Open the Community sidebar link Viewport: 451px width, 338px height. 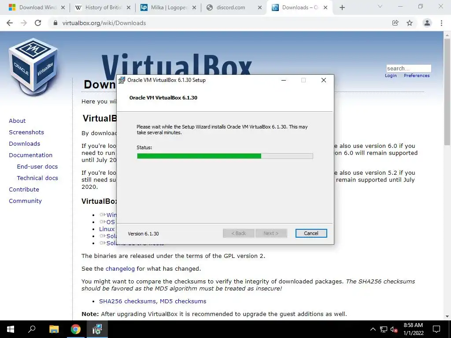pyautogui.click(x=25, y=201)
